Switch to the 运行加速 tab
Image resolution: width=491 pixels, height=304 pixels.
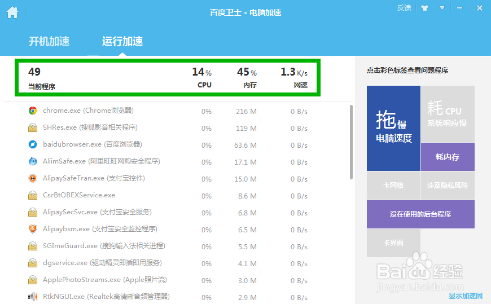click(x=122, y=41)
